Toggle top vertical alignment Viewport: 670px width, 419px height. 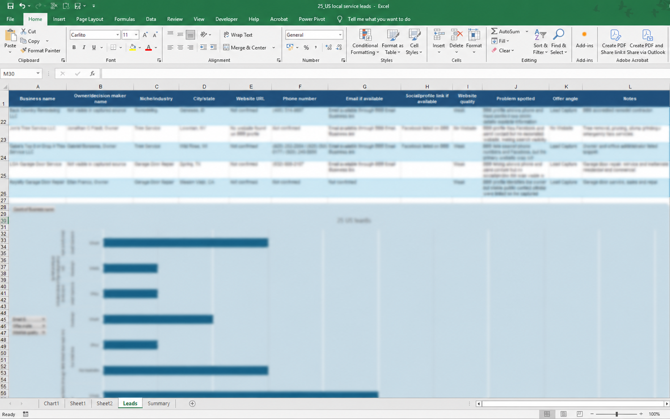(170, 34)
